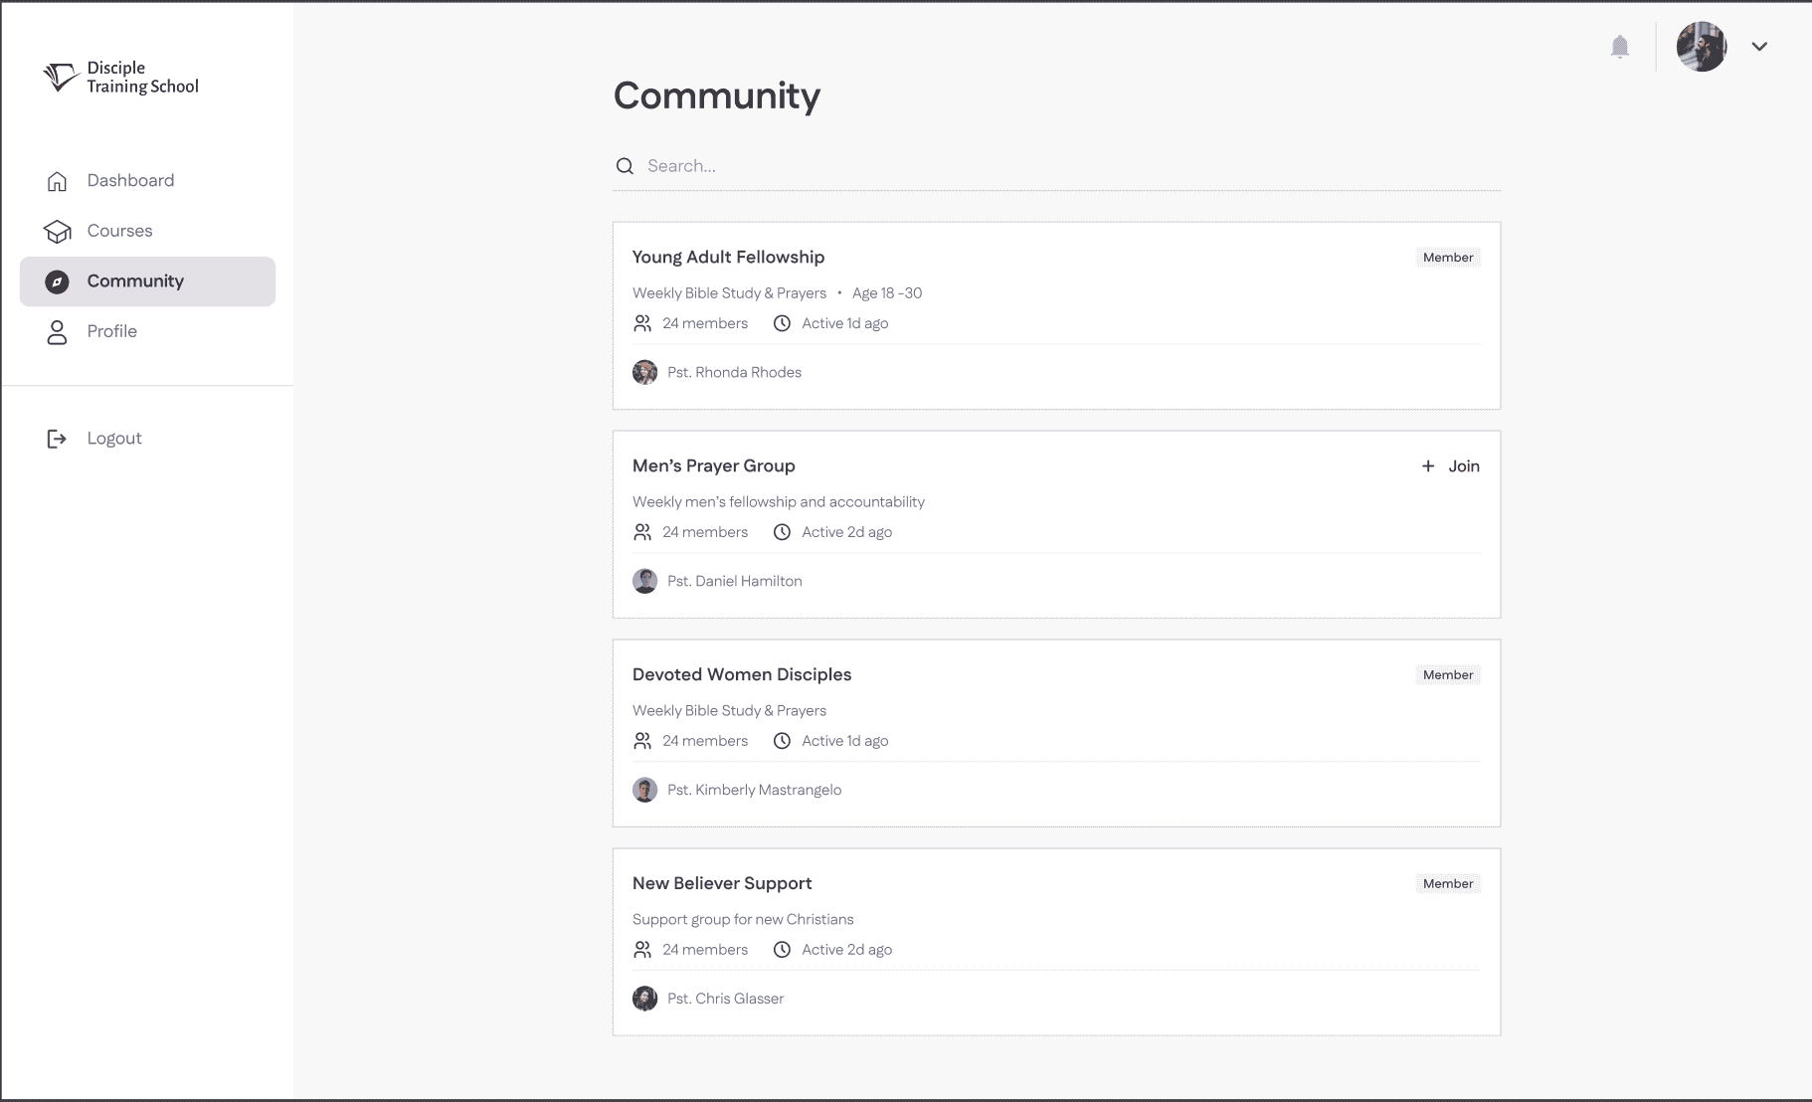This screenshot has width=1812, height=1102.
Task: Click the plus icon next to Join
Action: click(x=1427, y=466)
